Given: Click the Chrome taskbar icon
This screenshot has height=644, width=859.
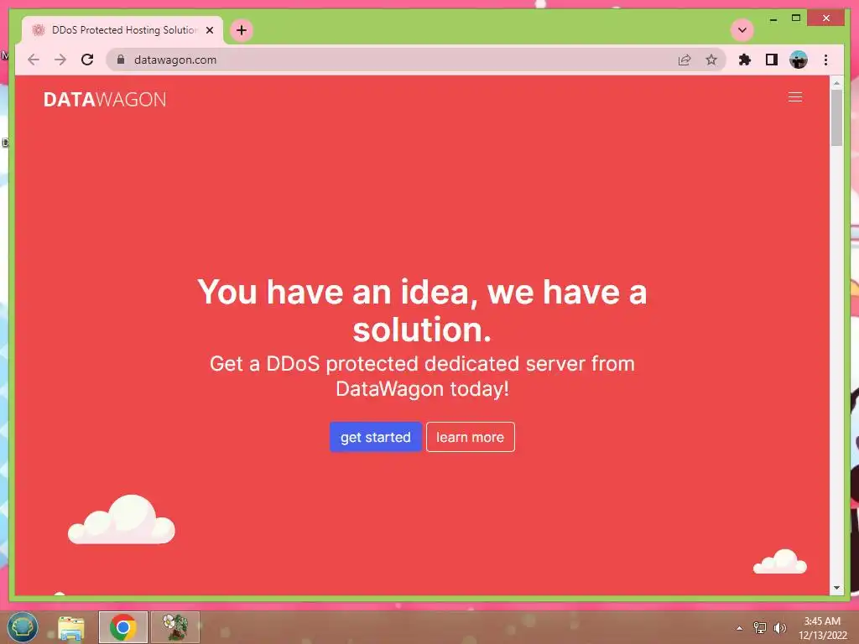Looking at the screenshot, I should pyautogui.click(x=123, y=627).
